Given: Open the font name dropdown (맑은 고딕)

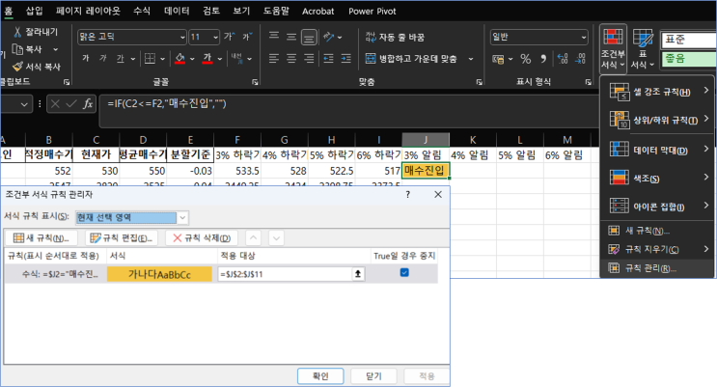Looking at the screenshot, I should pyautogui.click(x=182, y=37).
